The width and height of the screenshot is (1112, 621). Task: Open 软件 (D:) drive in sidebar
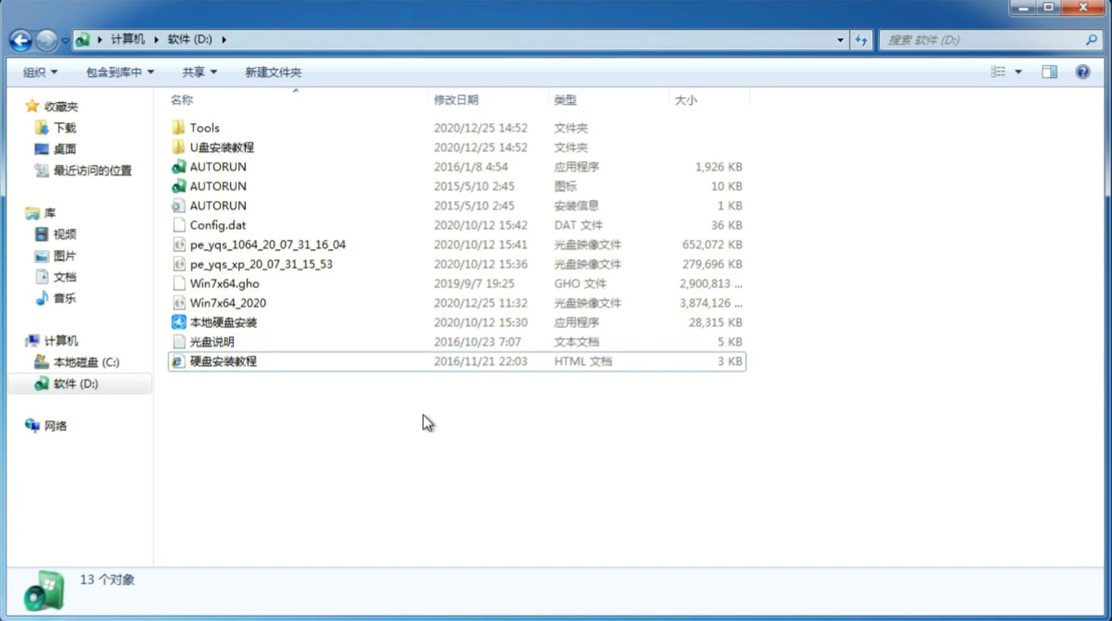click(74, 383)
